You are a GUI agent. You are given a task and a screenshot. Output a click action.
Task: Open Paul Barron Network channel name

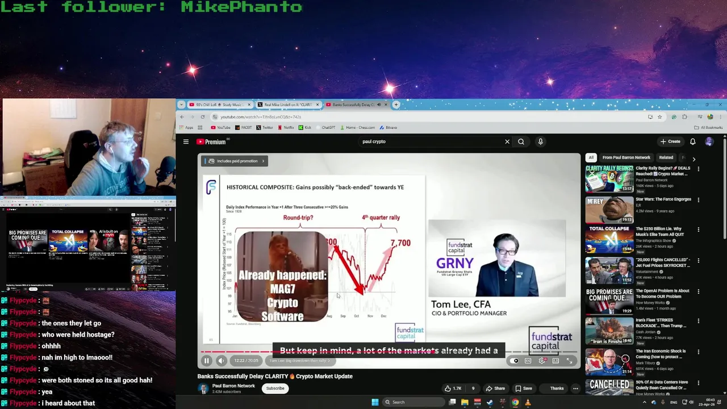click(233, 386)
